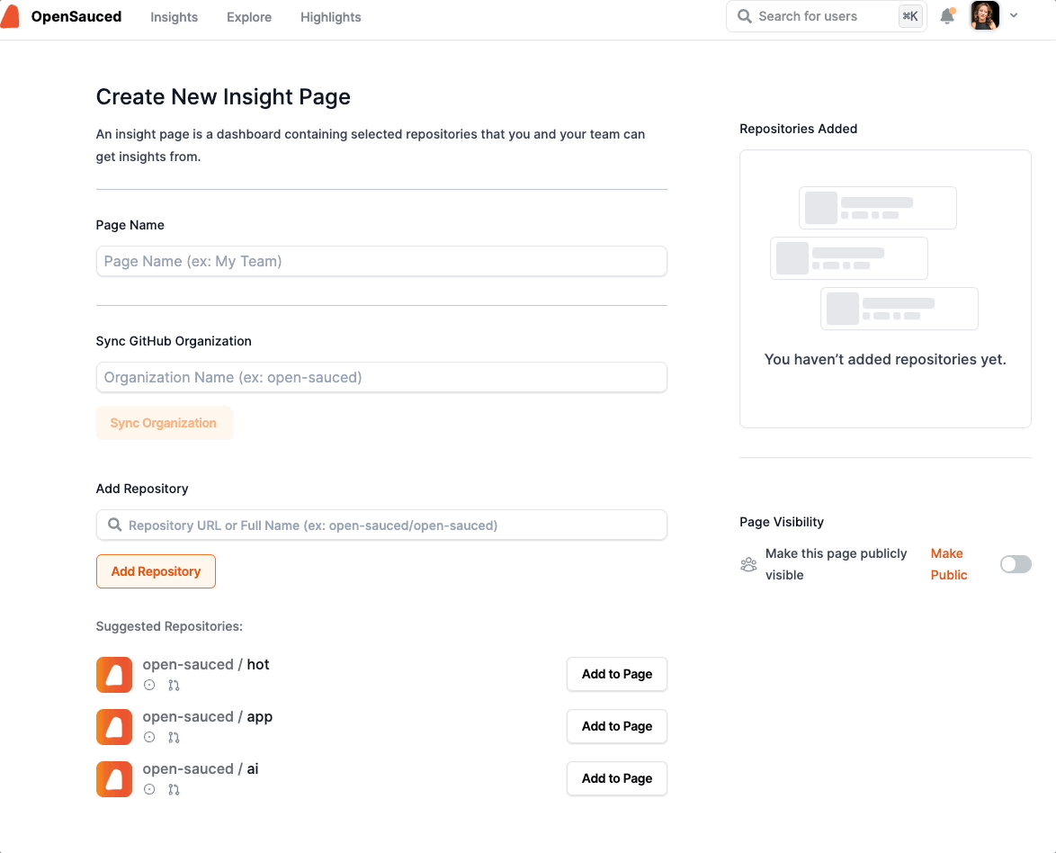Switch to the Insights tab
The height and width of the screenshot is (853, 1056).
[x=174, y=16]
